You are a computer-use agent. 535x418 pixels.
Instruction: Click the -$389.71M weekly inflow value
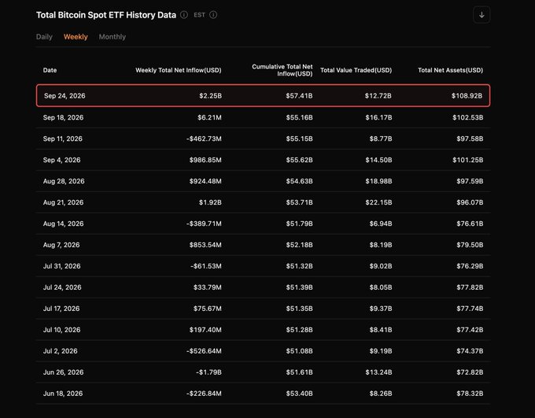click(x=204, y=224)
